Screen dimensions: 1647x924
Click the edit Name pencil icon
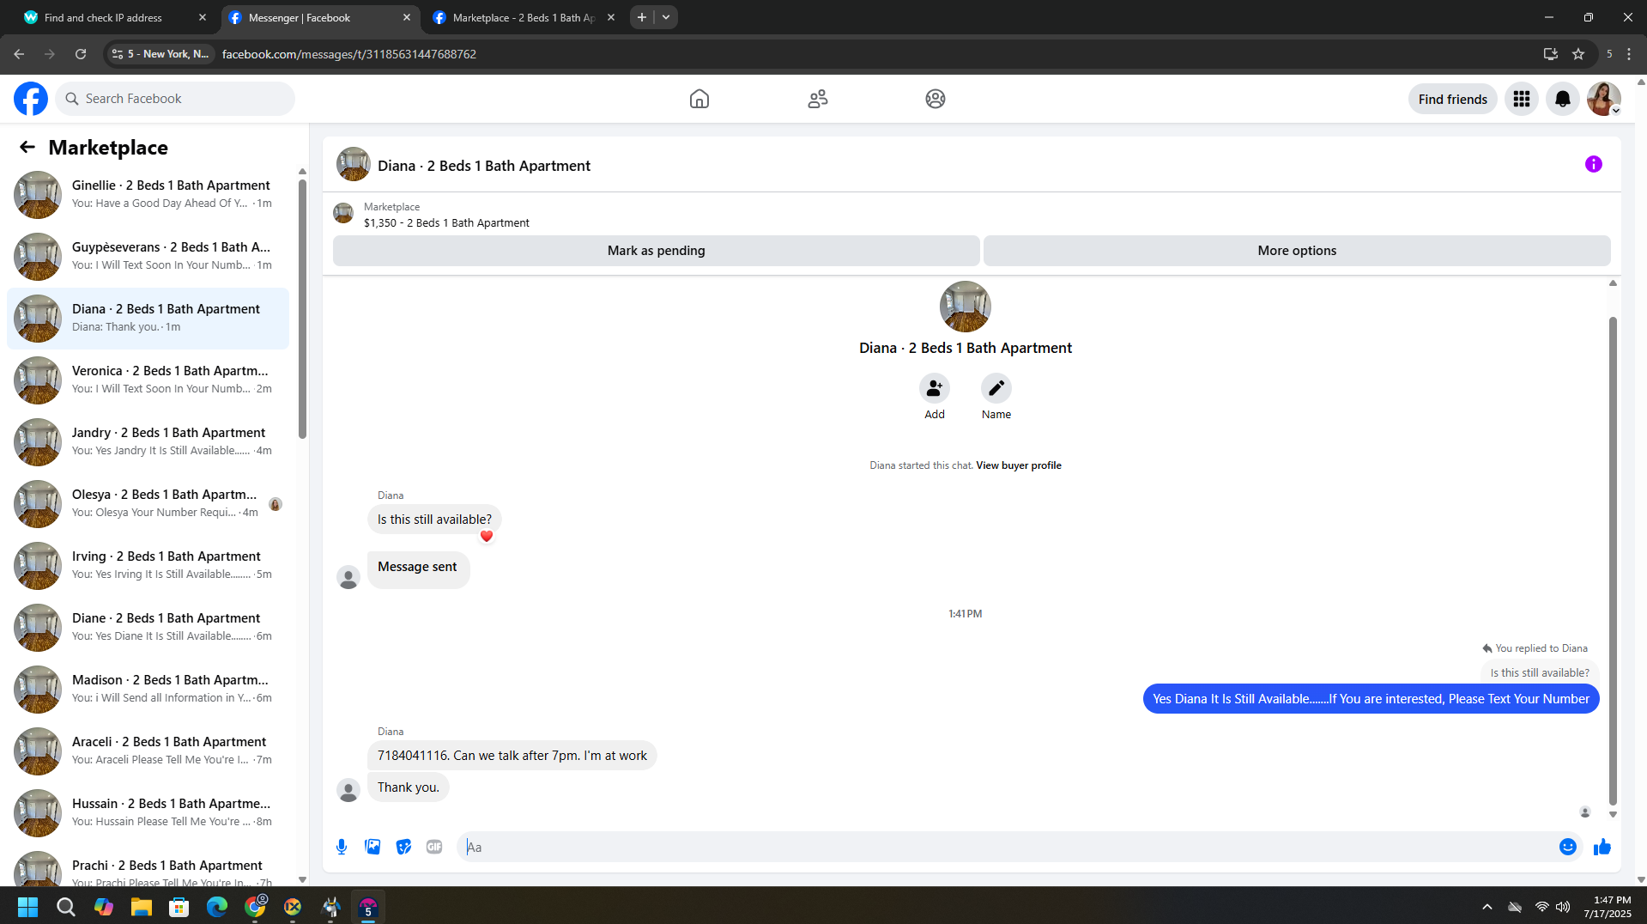[996, 388]
